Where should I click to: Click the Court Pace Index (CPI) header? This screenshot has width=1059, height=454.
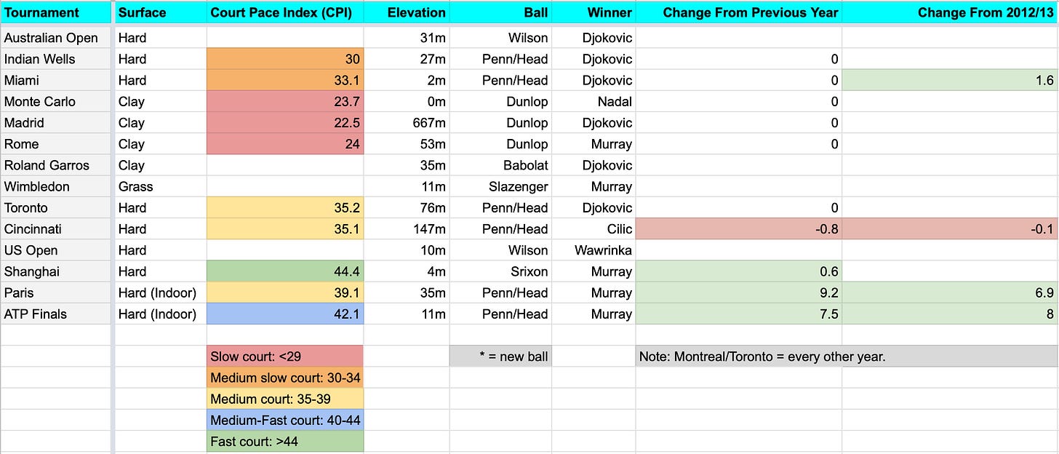pos(285,12)
